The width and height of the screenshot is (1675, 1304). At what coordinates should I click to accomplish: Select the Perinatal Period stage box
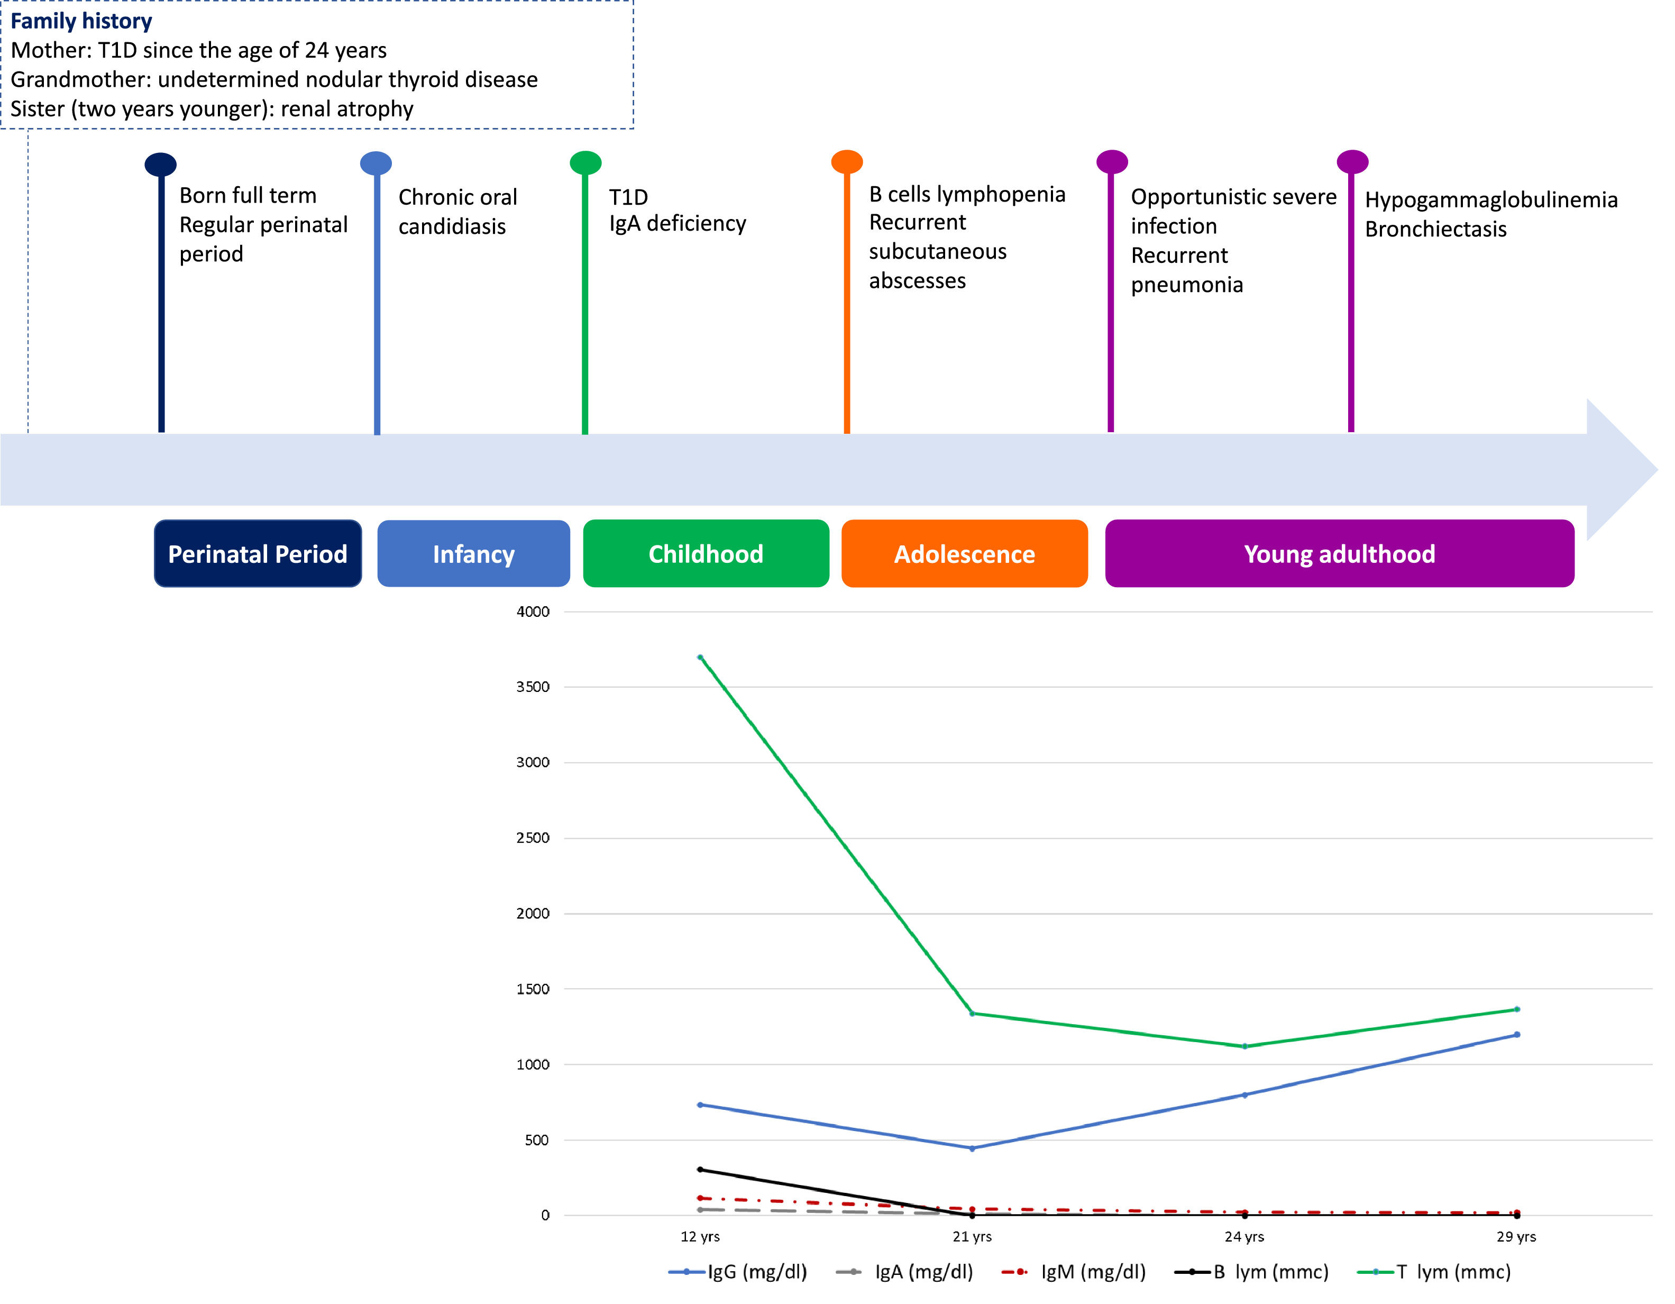point(258,554)
